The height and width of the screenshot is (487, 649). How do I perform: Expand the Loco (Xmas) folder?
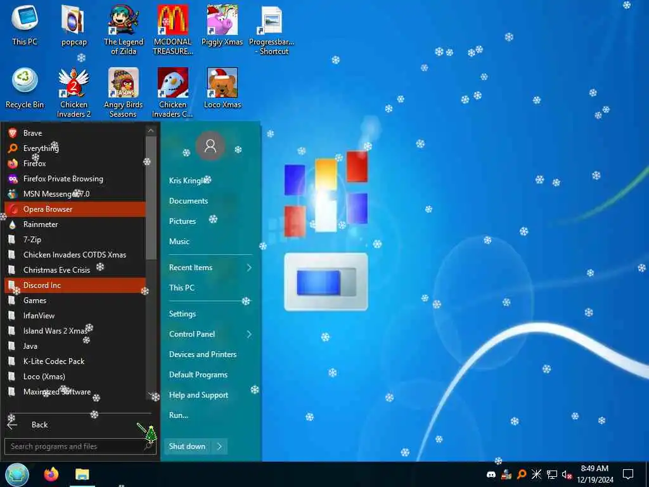click(75, 377)
